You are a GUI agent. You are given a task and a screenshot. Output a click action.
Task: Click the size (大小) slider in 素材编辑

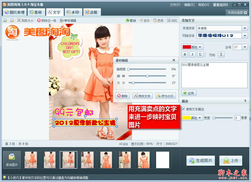pyautogui.click(x=147, y=83)
